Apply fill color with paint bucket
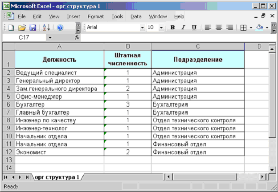278x192 pixels. click(259, 28)
